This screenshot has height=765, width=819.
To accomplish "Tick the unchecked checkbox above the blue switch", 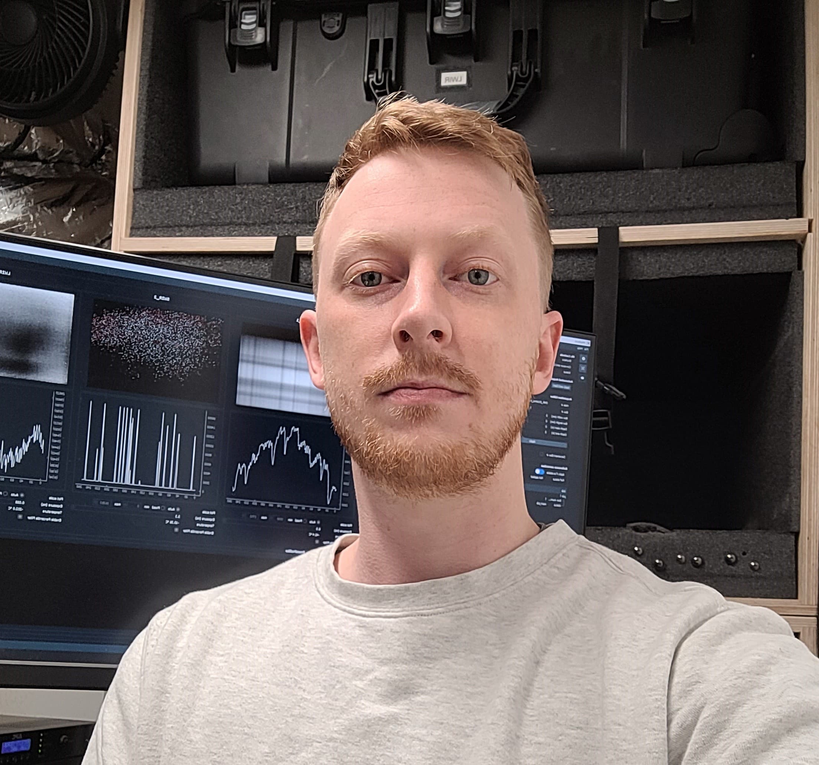I will tap(542, 454).
